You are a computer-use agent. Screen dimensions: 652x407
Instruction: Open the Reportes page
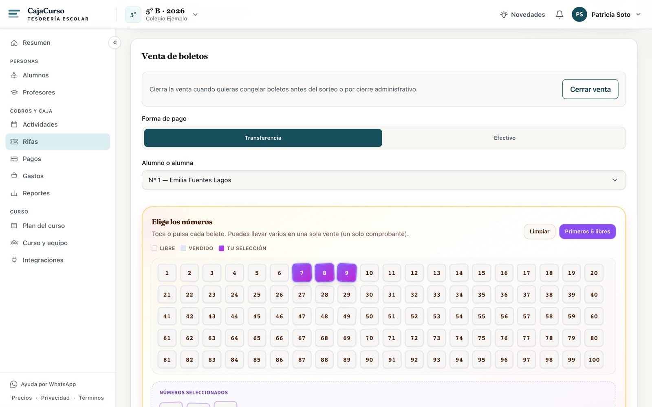58,193
